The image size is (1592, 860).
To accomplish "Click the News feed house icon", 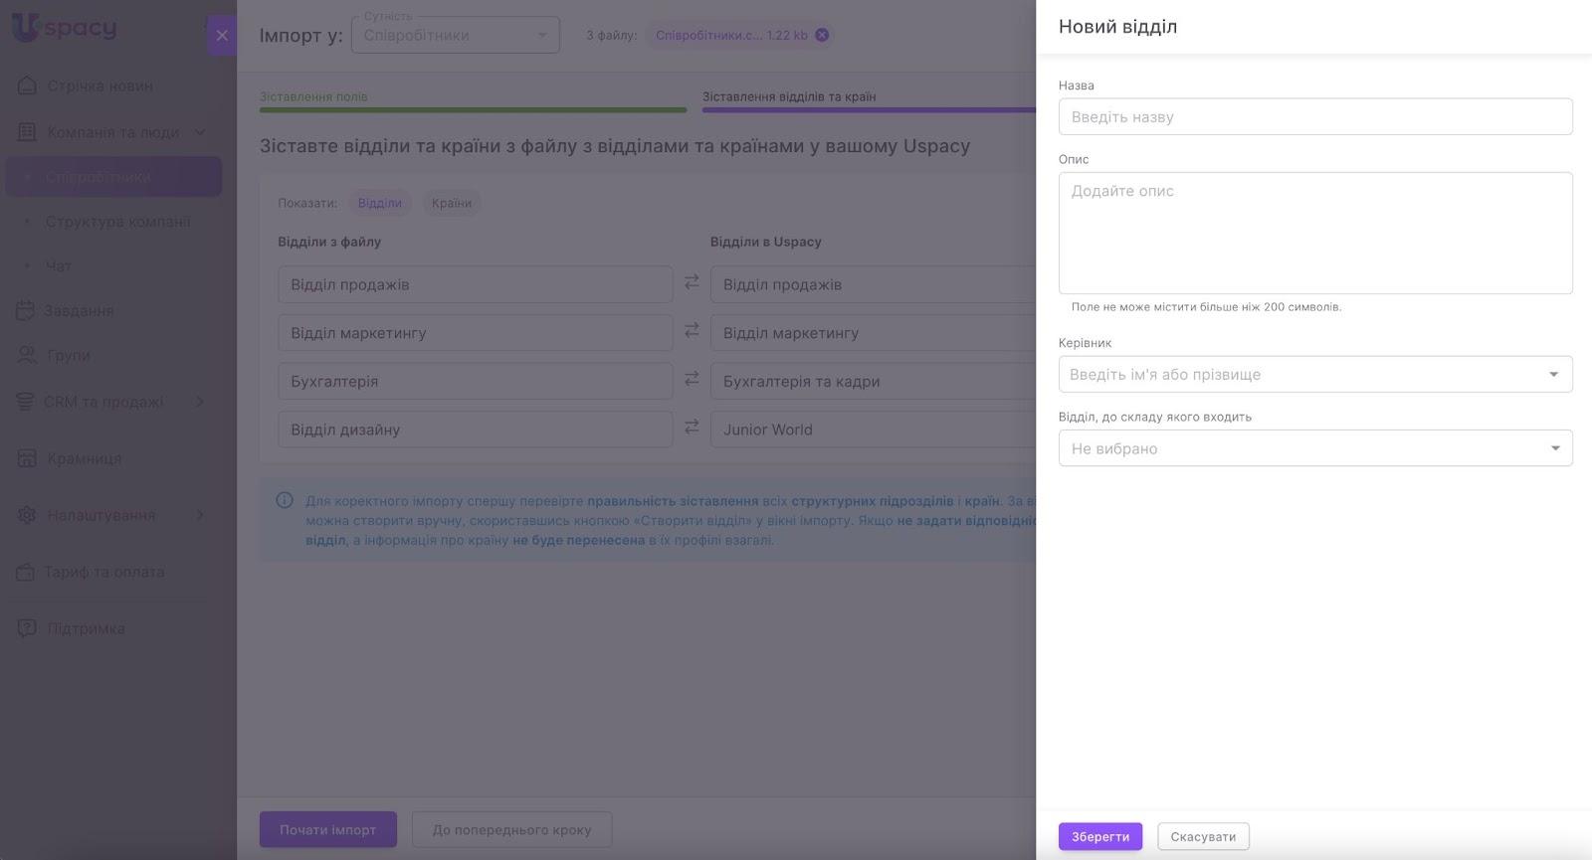I will [27, 86].
